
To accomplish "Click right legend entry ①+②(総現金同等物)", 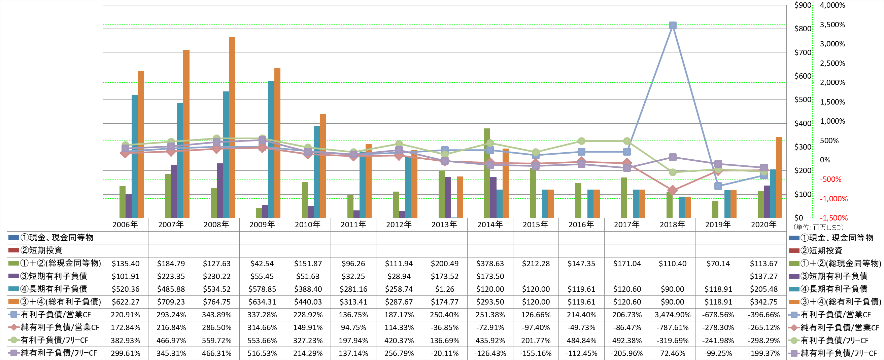I will pos(835,264).
